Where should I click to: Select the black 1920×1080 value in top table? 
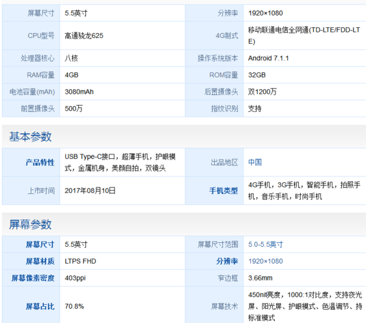point(265,13)
